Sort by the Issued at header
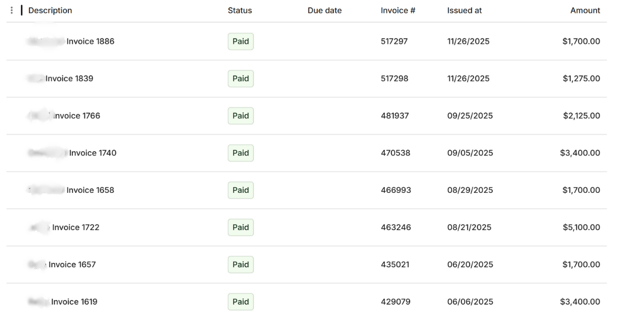625x312 pixels. click(465, 10)
